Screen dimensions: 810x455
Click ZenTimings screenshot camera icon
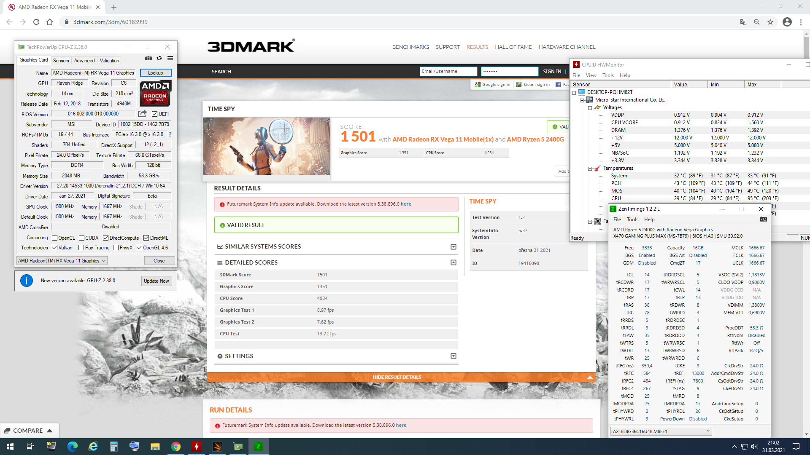tap(763, 219)
